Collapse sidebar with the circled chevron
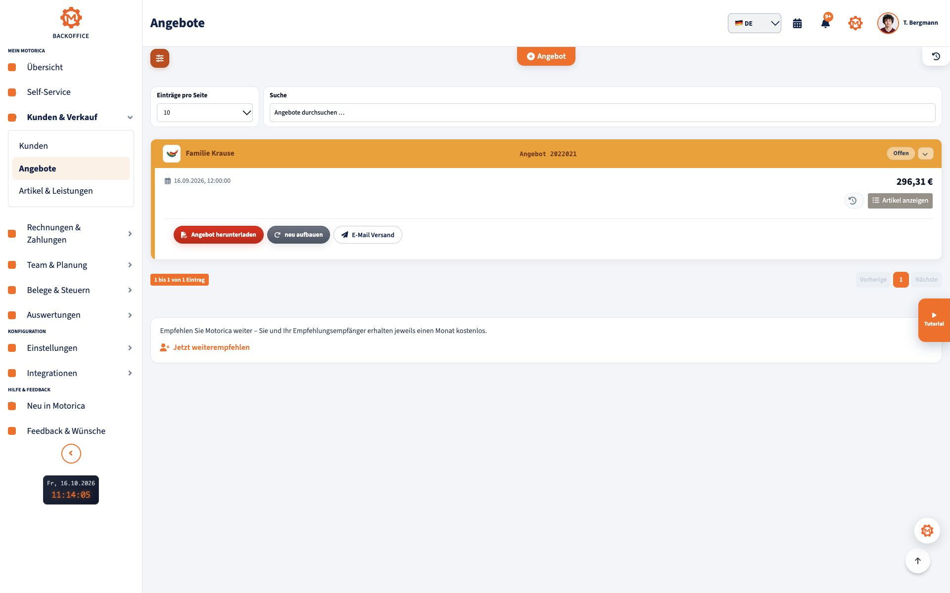 click(71, 454)
